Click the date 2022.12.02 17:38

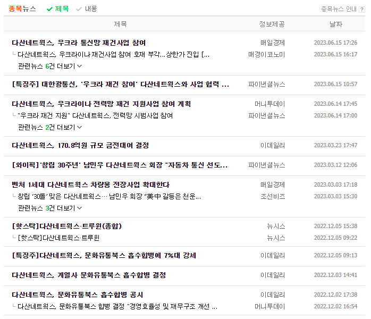[x=335, y=295]
